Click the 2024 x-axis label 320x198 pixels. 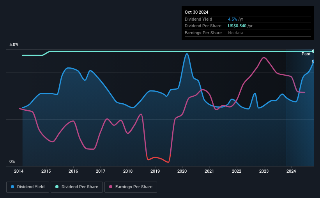click(x=291, y=171)
